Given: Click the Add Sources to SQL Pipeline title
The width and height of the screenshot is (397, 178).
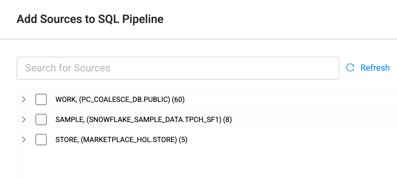Looking at the screenshot, I should [x=90, y=19].
